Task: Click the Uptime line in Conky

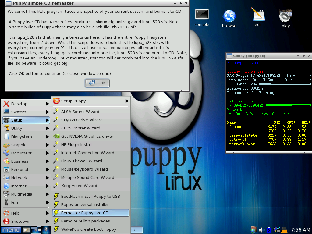Action: (x=245, y=71)
